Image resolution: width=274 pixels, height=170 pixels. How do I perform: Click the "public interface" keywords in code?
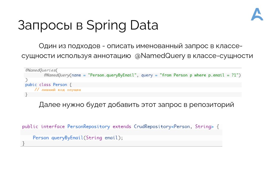pyautogui.click(x=43, y=127)
